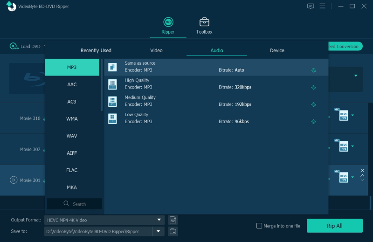Image resolution: width=373 pixels, height=242 pixels.
Task: Open settings for Same as source preset
Action: tap(313, 70)
